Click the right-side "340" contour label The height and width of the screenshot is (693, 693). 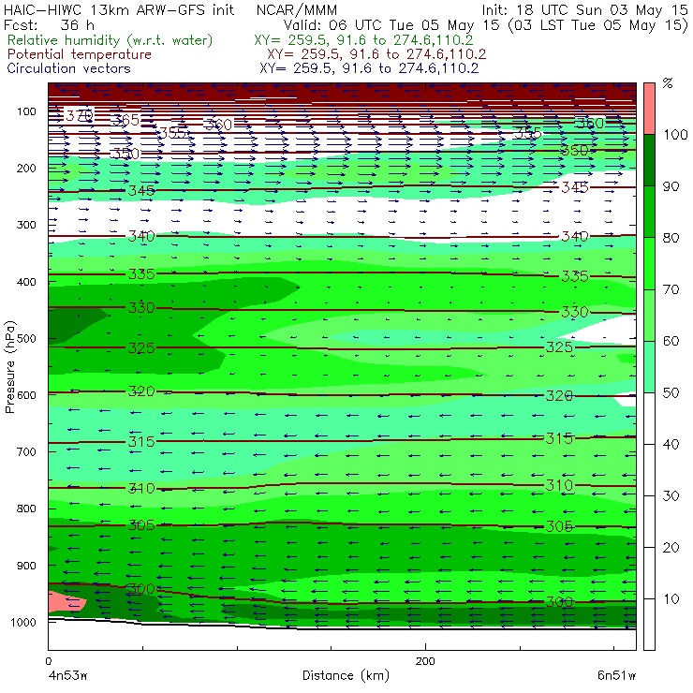pyautogui.click(x=575, y=237)
